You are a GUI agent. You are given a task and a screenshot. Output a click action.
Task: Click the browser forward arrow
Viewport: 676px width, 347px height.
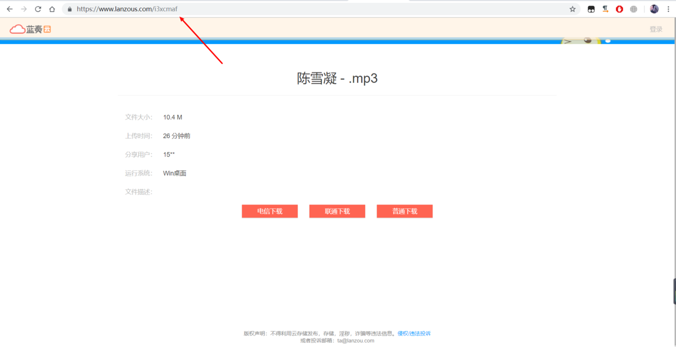(x=23, y=9)
